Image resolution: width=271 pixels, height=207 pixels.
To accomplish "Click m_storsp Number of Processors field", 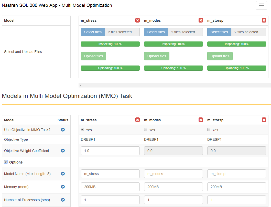I will (x=237, y=200).
